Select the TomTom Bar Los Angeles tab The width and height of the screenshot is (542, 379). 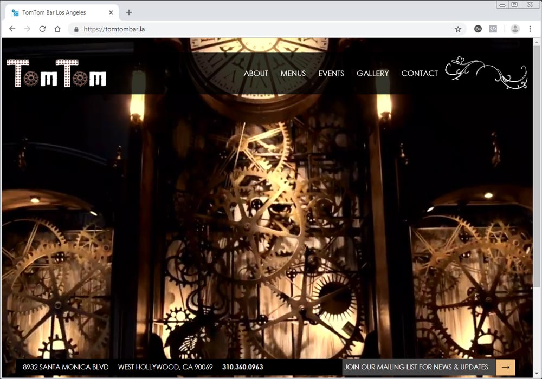[62, 12]
